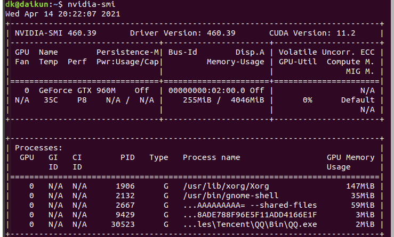Click the 'MIG M.' header
The width and height of the screenshot is (394, 237).
[360, 71]
